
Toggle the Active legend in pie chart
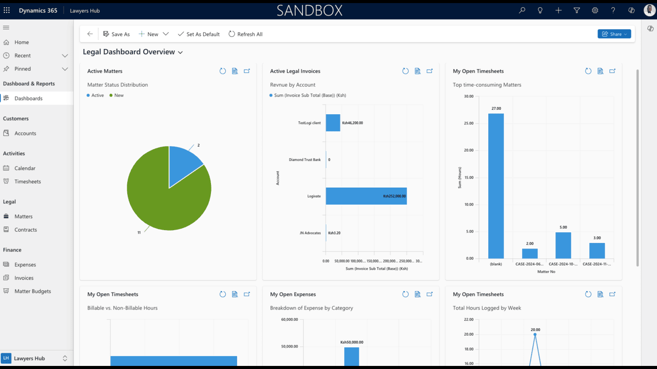coord(95,95)
